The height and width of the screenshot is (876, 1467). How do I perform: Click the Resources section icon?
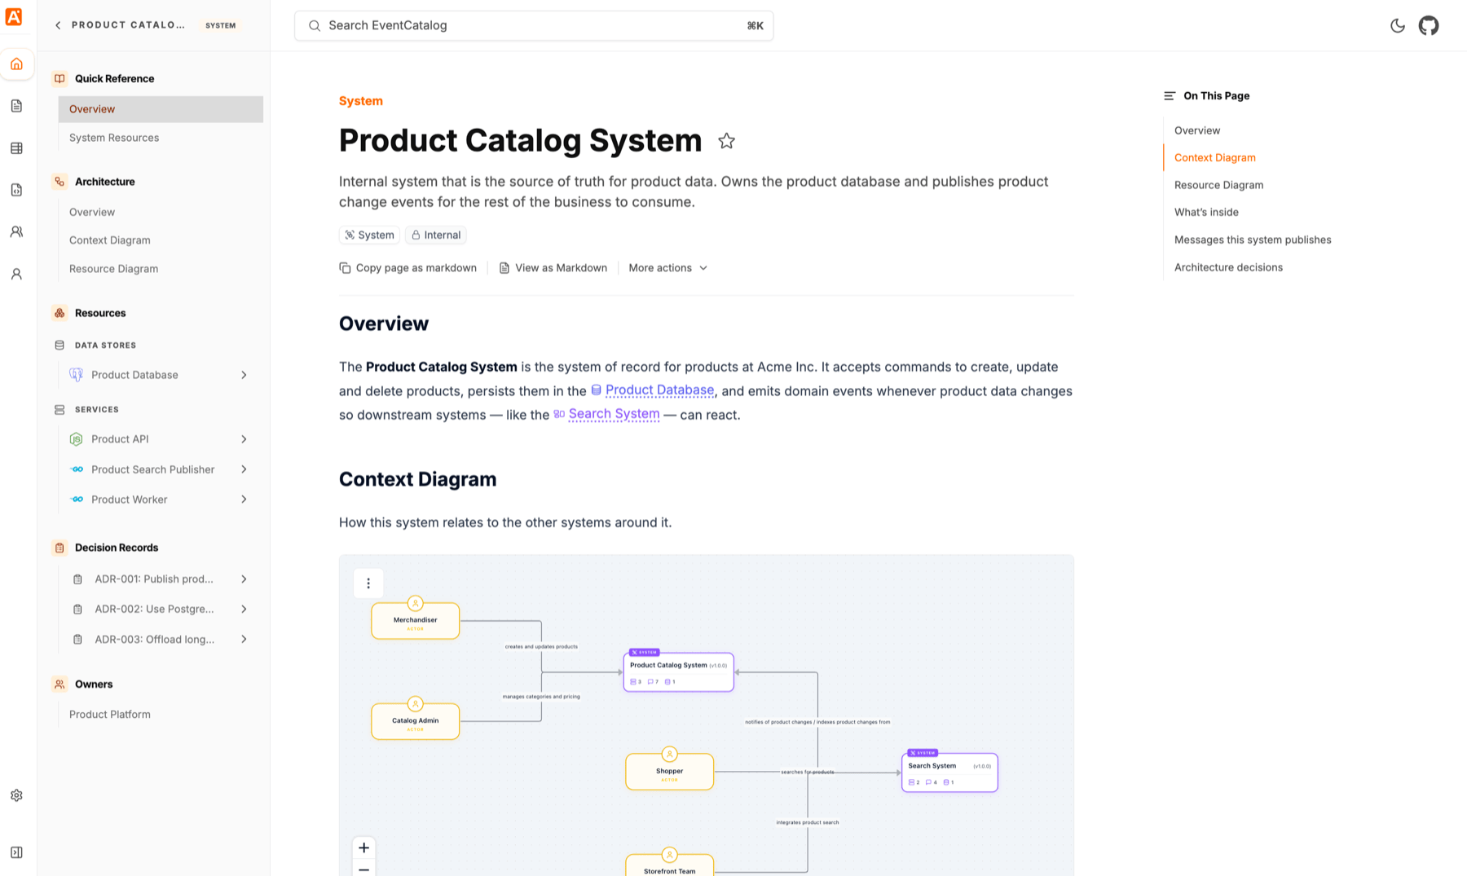pos(59,313)
